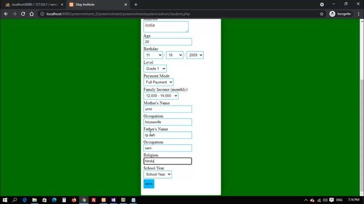Open volume control in system tray
This screenshot has width=364, height=204.
point(325,200)
